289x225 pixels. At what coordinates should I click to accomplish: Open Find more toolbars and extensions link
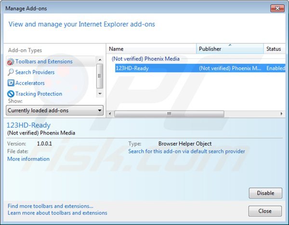click(x=50, y=206)
